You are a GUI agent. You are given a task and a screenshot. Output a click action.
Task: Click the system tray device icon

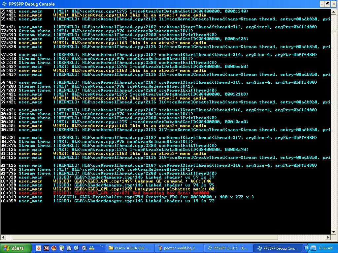(313, 248)
